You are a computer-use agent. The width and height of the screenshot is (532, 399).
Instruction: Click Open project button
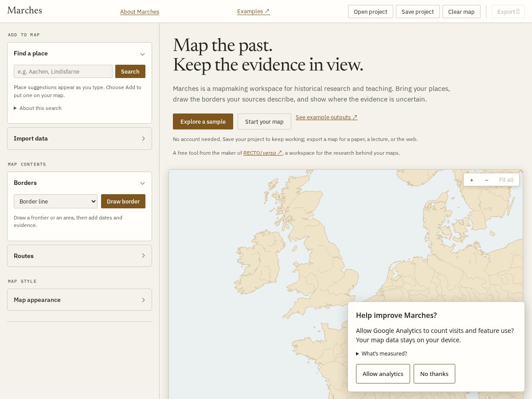click(371, 12)
